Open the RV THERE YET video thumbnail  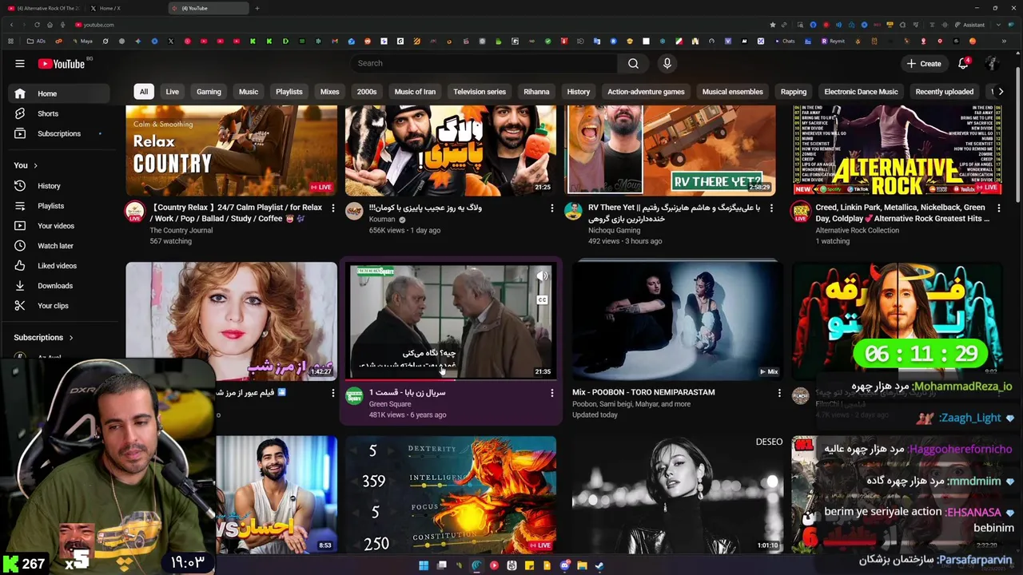[x=670, y=150]
